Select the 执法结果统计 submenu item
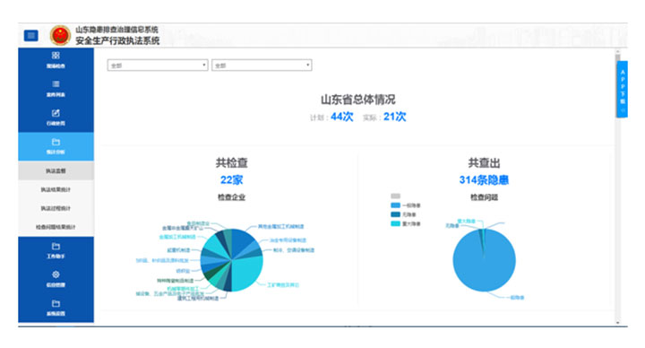 (56, 189)
